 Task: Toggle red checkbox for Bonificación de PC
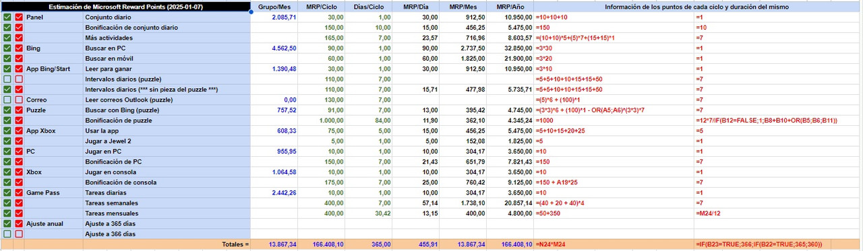(x=19, y=162)
